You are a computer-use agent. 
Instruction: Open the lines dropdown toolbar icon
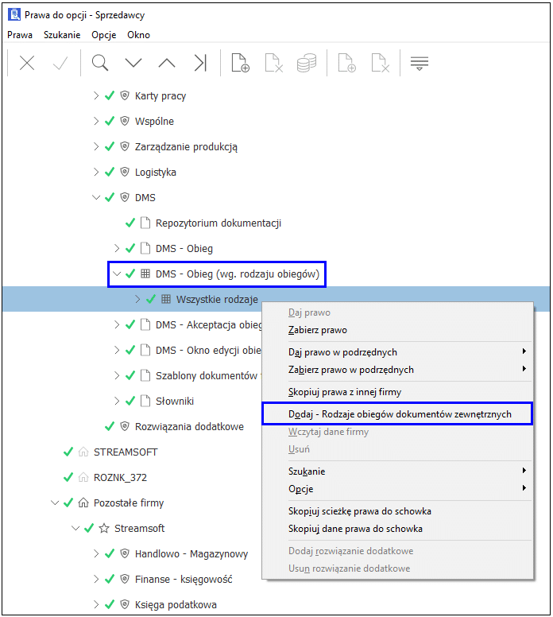[420, 64]
